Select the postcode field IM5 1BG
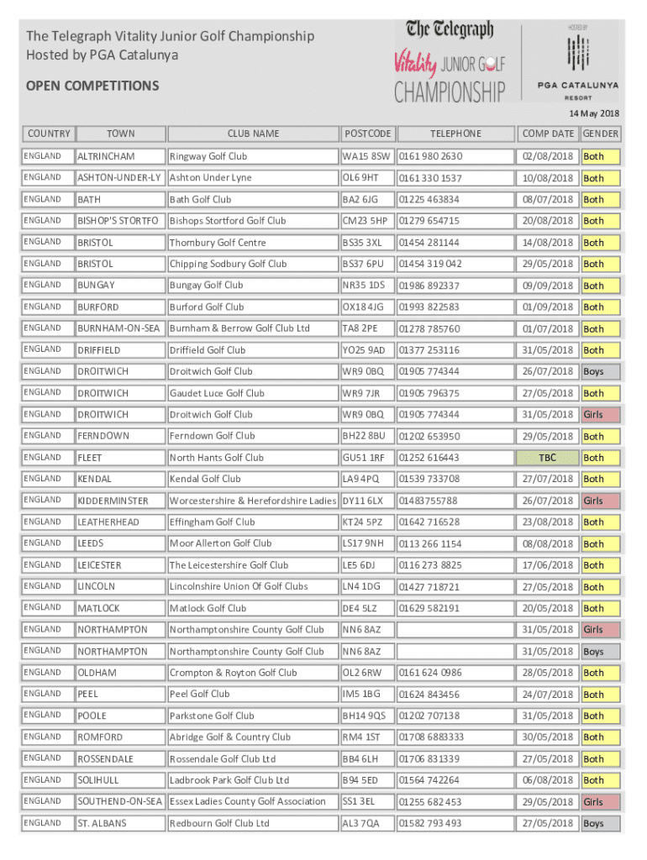The width and height of the screenshot is (647, 860). coord(366,695)
